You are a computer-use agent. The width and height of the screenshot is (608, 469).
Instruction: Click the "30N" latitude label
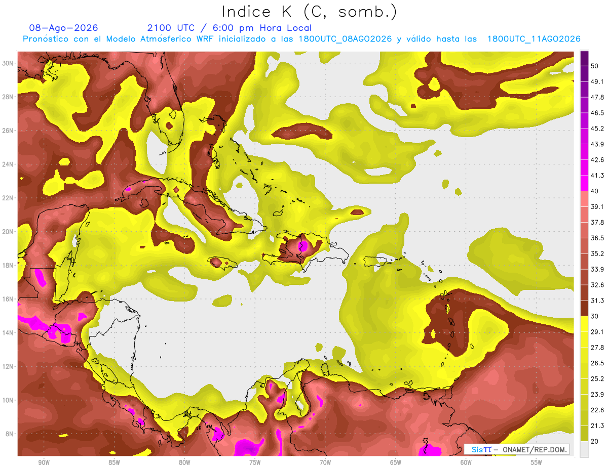[x=8, y=63]
